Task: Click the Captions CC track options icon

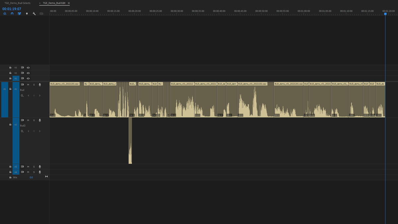Action: pos(41,14)
